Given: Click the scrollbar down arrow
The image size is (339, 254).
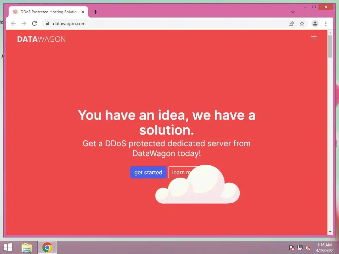Looking at the screenshot, I should coord(330,232).
